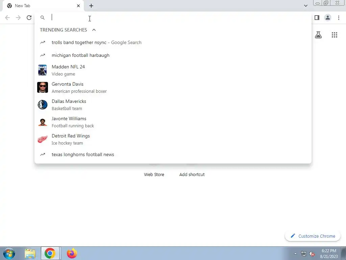This screenshot has height=260, width=346.
Task: Show hidden tray icons arrow
Action: 295,254
